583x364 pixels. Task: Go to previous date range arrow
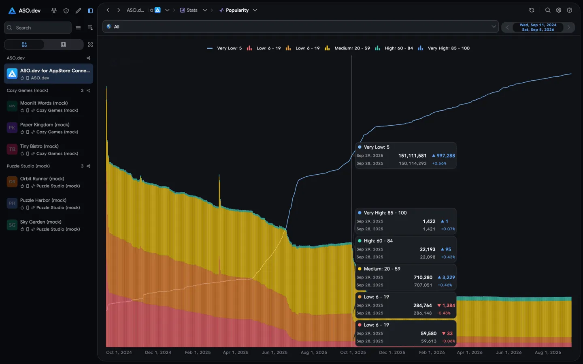coord(507,28)
